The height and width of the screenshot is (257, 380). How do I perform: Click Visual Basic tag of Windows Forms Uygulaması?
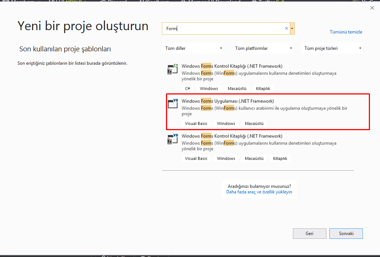click(x=196, y=123)
